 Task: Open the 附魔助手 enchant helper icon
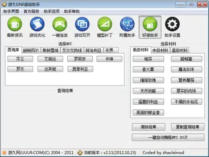pos(127,27)
